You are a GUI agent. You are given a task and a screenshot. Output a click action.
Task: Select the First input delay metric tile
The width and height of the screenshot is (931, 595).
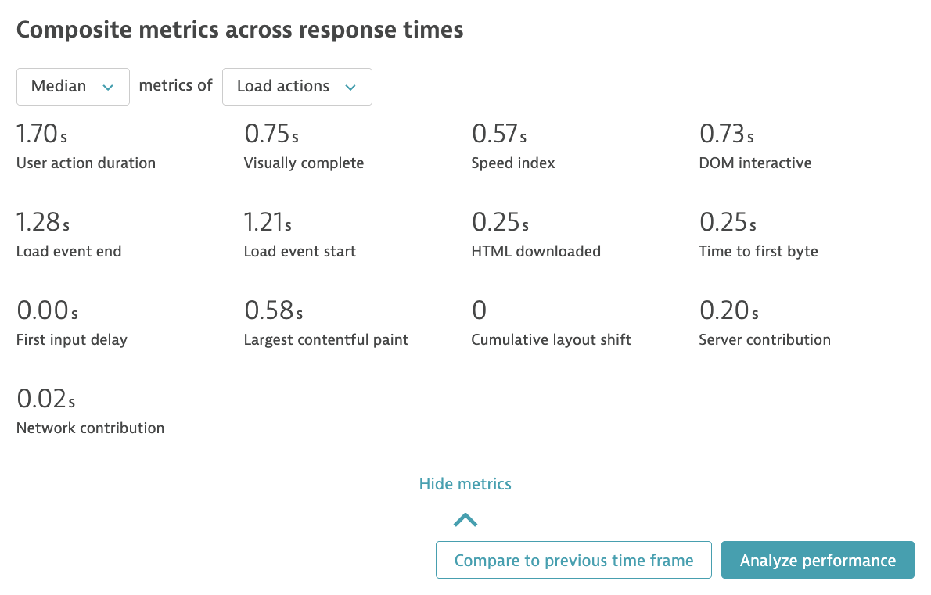pyautogui.click(x=71, y=323)
